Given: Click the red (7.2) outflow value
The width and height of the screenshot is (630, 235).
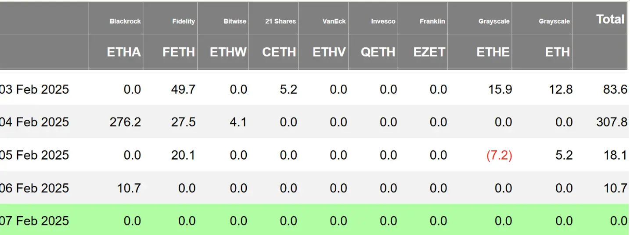Looking at the screenshot, I should pyautogui.click(x=499, y=155).
